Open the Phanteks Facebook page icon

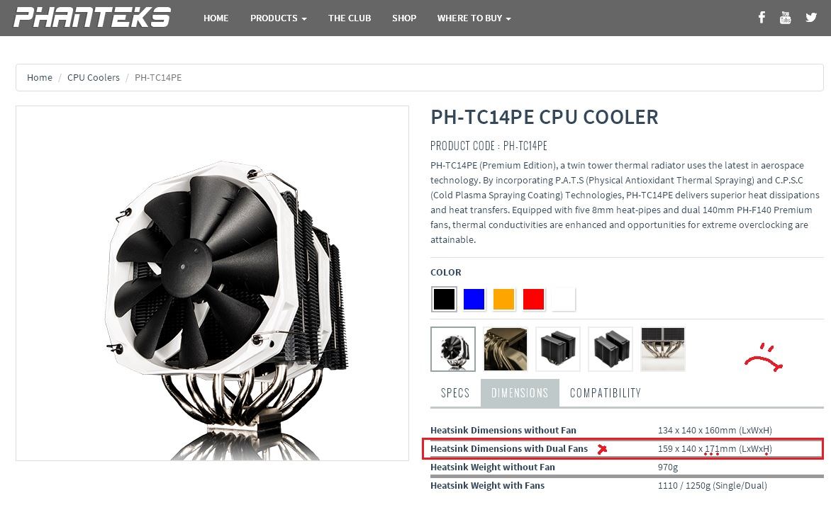(762, 18)
